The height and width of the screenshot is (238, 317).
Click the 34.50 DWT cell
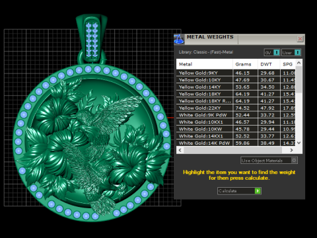pos(269,87)
